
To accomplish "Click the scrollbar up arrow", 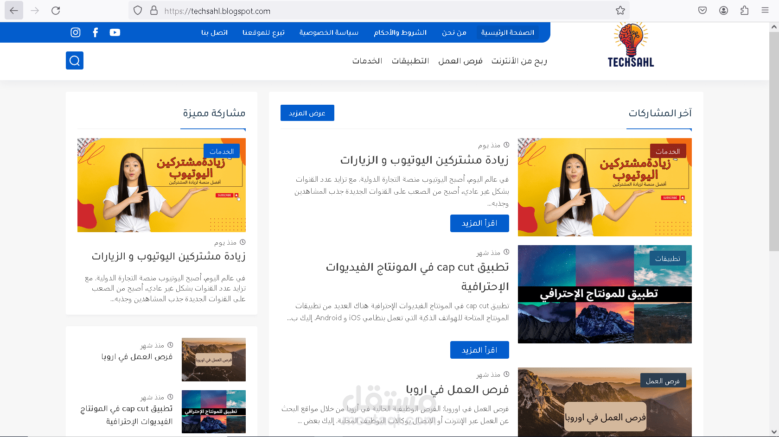I will pyautogui.click(x=773, y=27).
